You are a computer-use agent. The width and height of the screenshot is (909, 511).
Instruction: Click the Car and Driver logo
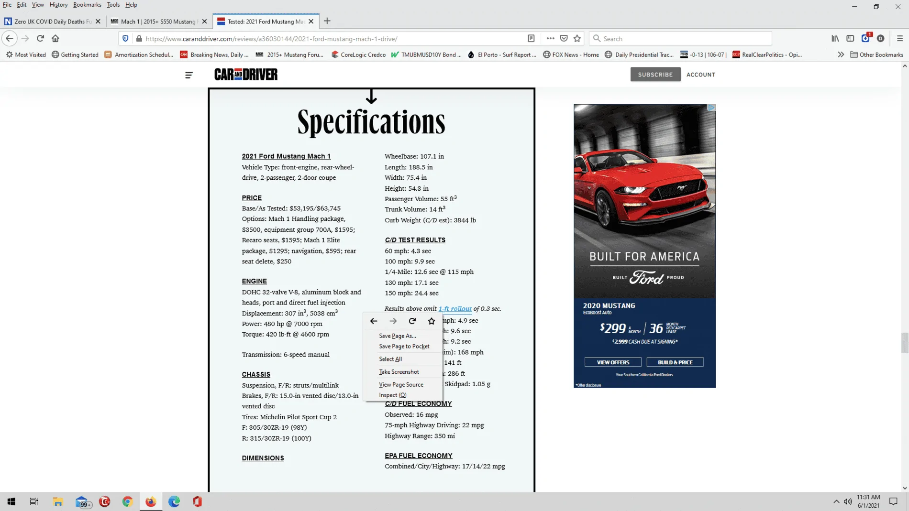[x=246, y=74]
